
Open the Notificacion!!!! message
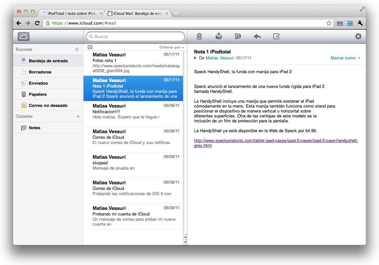(x=133, y=114)
